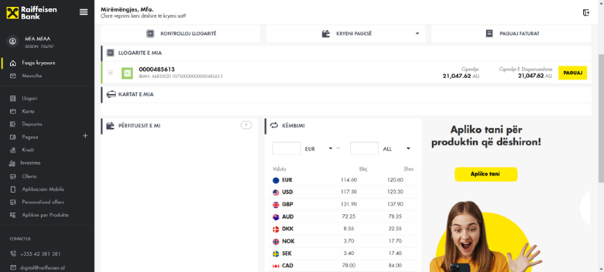The height and width of the screenshot is (272, 604).
Task: Go to Faqja kryesore in sidebar
Action: [39, 63]
